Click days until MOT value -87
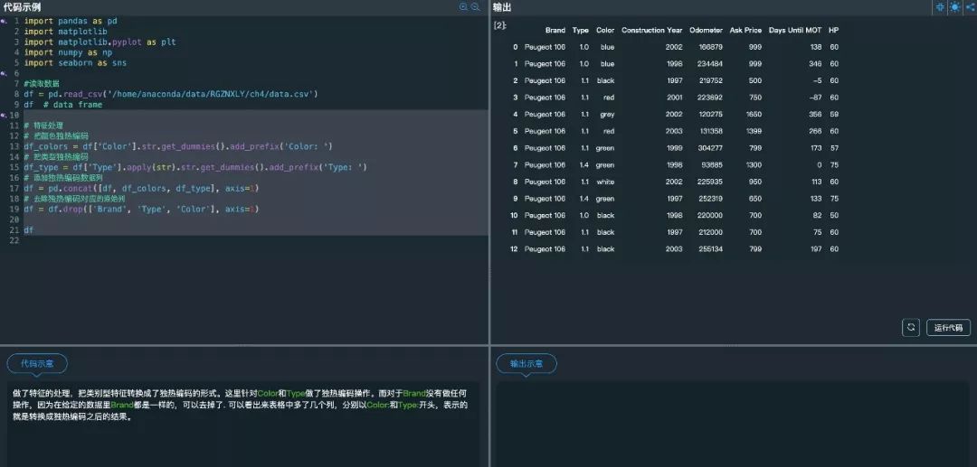 [816, 98]
